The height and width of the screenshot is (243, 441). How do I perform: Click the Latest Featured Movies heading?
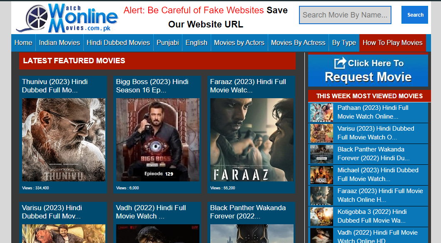74,61
